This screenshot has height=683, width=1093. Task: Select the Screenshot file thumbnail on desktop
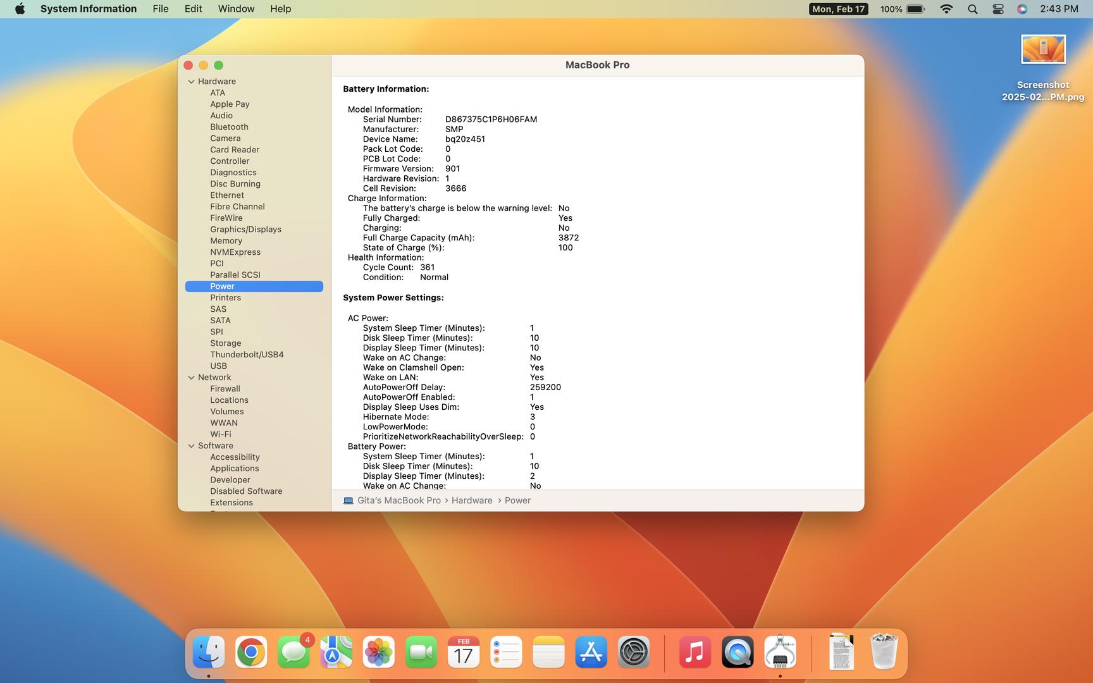click(x=1043, y=49)
